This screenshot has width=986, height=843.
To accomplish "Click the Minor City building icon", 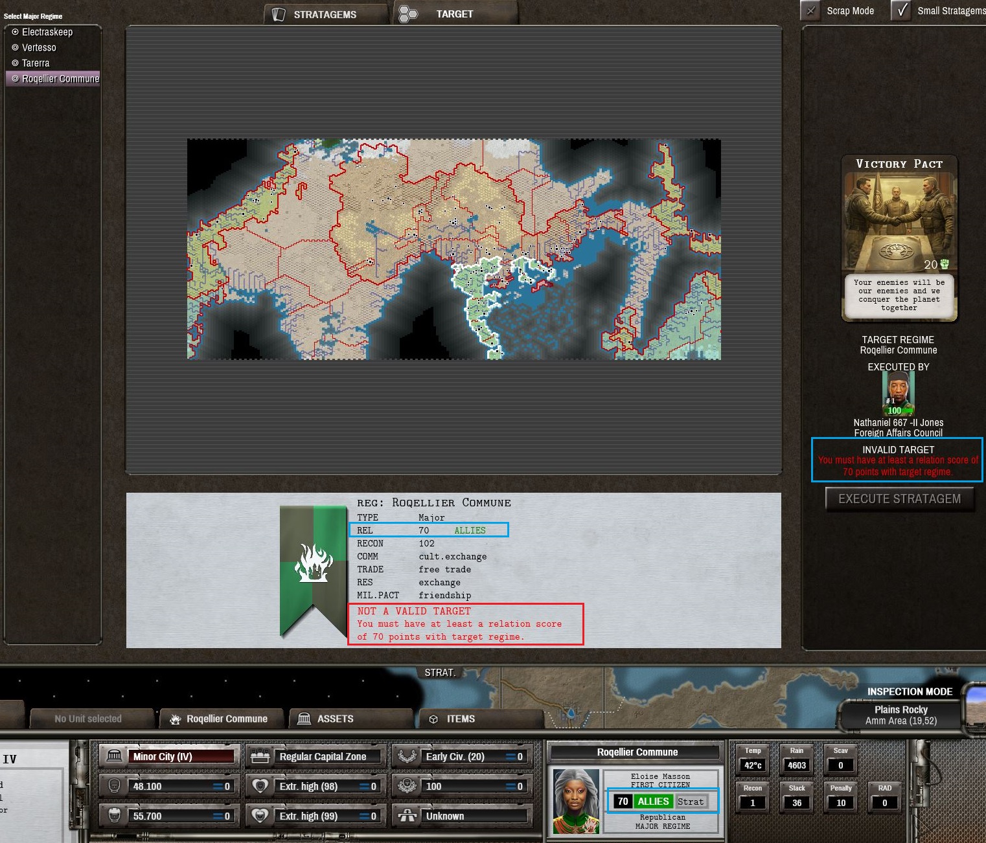I will tap(114, 756).
